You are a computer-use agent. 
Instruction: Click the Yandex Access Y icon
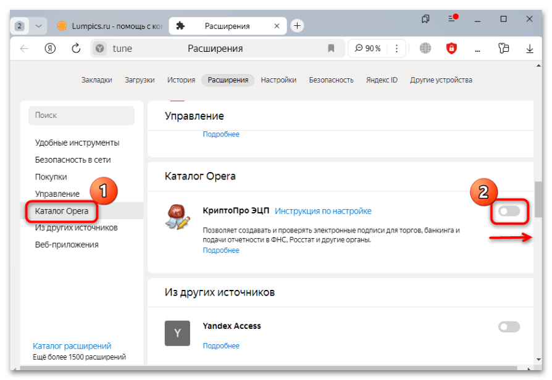coord(177,333)
